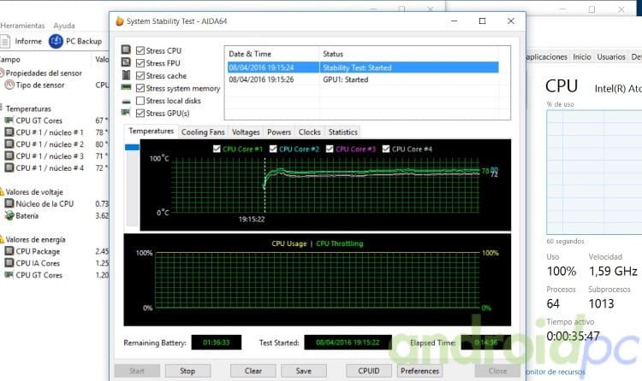Click the CPU usage graph in Task Manager
The height and width of the screenshot is (381, 642).
pyautogui.click(x=594, y=172)
